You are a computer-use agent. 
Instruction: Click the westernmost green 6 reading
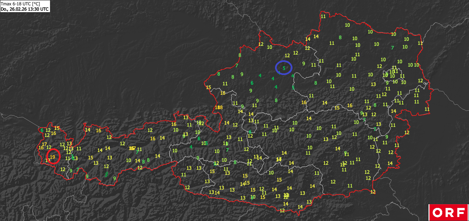tap(42, 130)
